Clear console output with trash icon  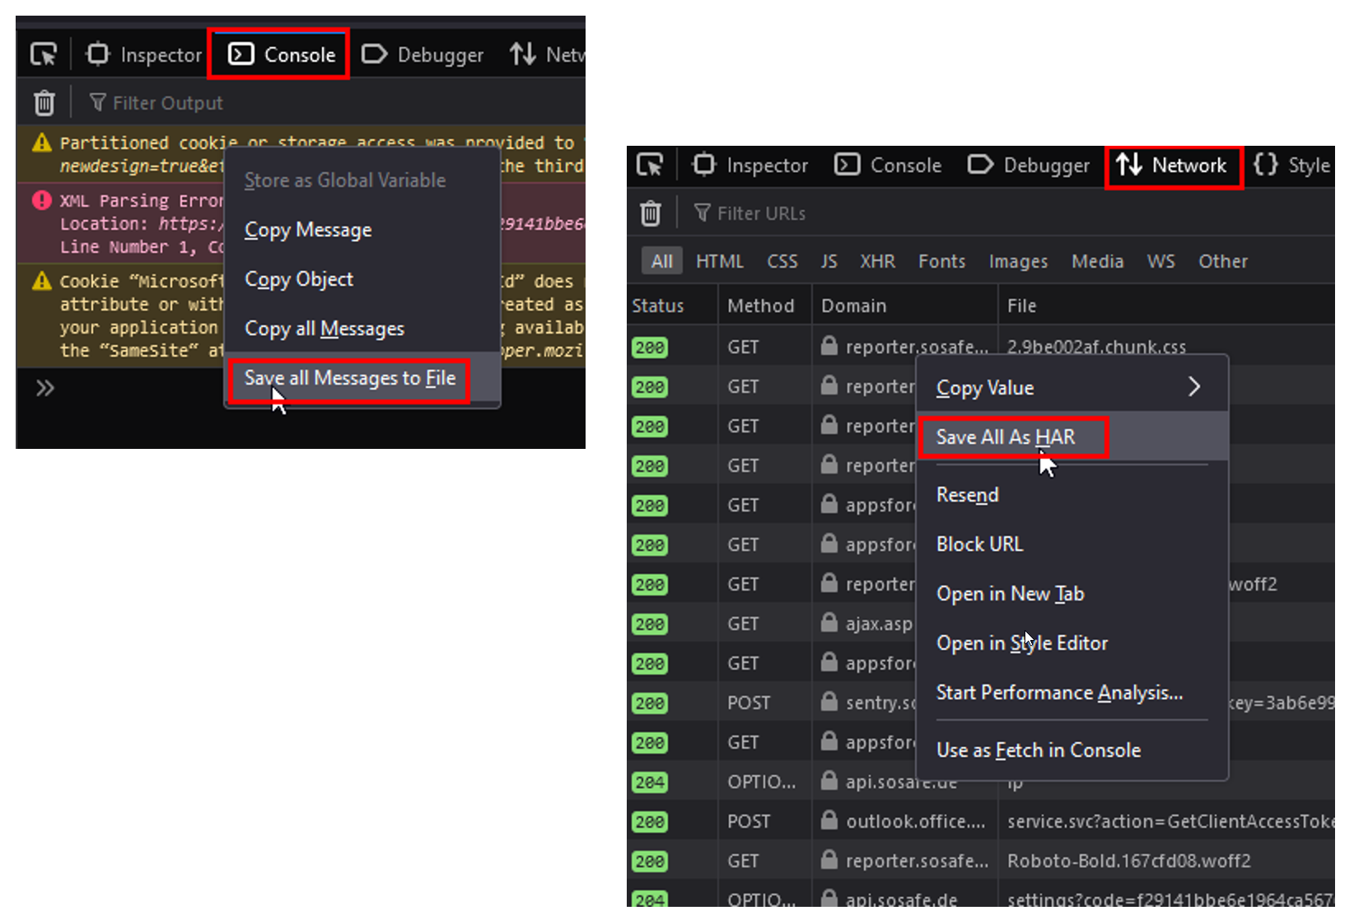44,103
